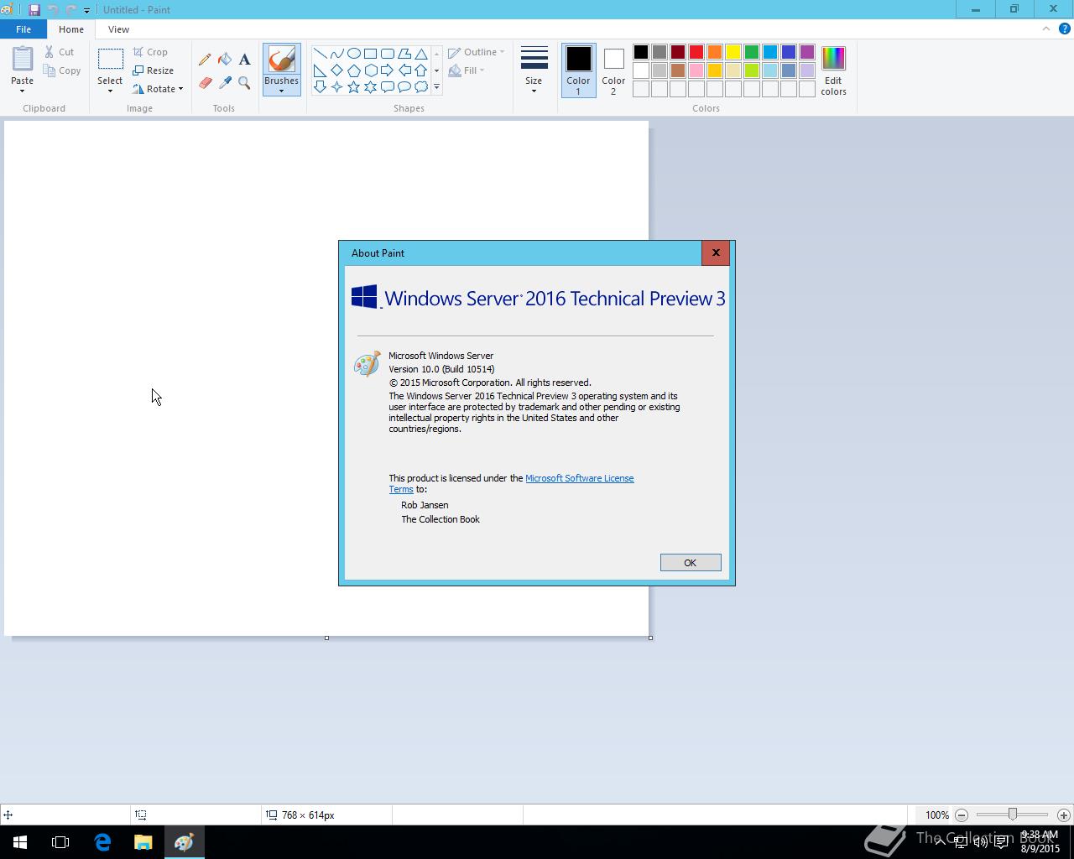Pick the red color swatch

pyautogui.click(x=696, y=53)
